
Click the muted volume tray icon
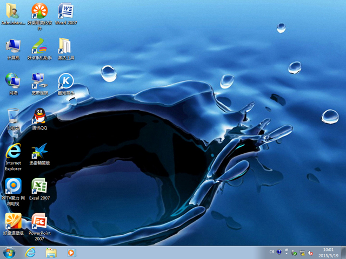[x=310, y=253]
